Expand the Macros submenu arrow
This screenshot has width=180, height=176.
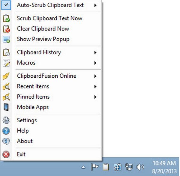pos(95,63)
